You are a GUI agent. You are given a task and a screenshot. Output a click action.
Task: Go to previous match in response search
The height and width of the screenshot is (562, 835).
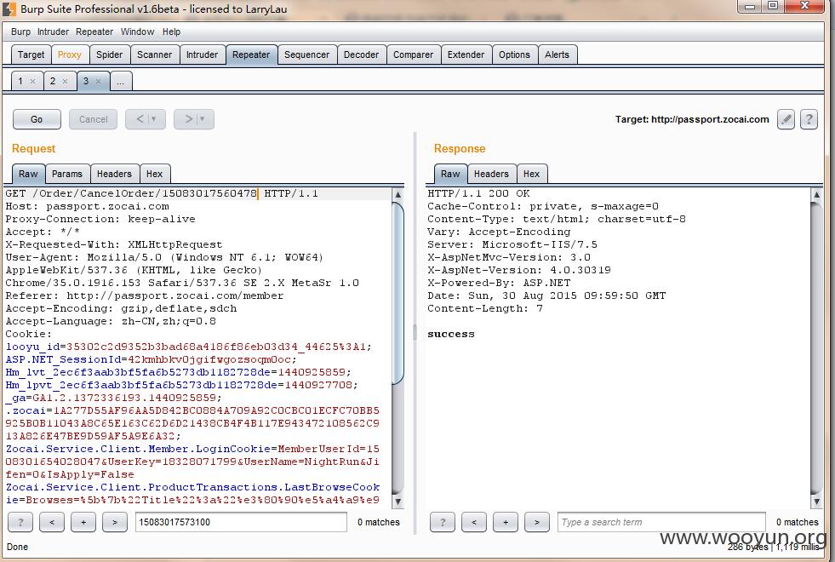(x=474, y=522)
